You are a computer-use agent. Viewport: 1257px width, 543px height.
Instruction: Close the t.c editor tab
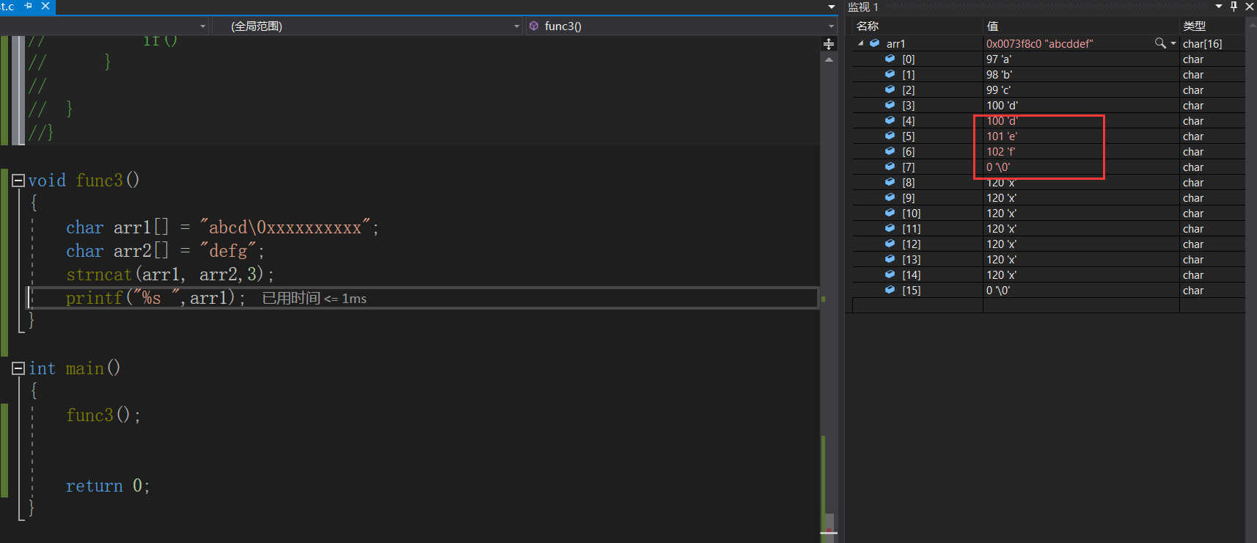point(45,6)
